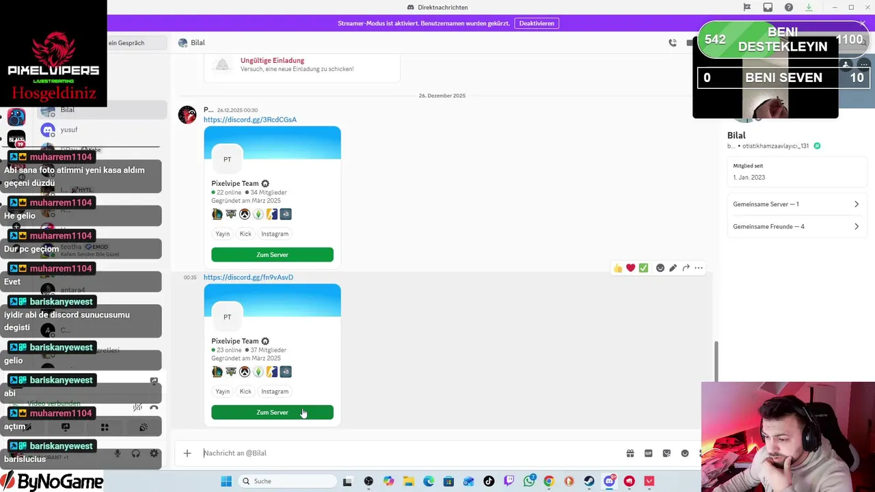Focus Nachricht an @Bilal message field
This screenshot has height=492, width=875.
point(410,453)
